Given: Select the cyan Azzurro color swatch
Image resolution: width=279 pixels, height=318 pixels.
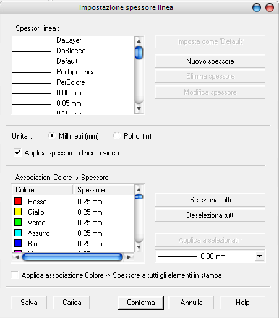Looking at the screenshot, I should (18, 233).
